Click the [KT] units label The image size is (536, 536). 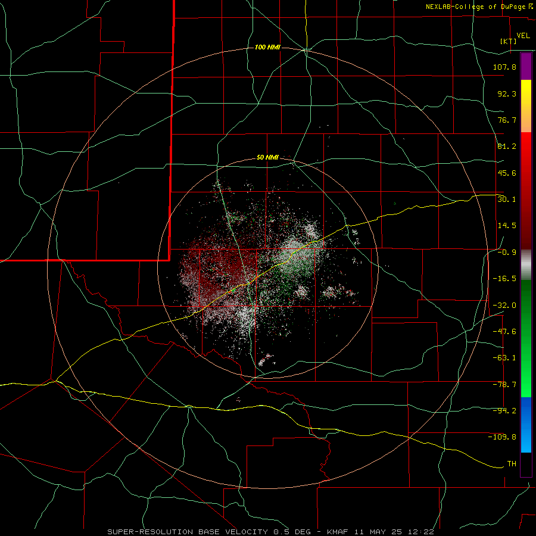508,41
